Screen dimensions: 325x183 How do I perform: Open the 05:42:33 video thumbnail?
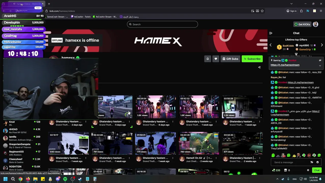(x=199, y=107)
